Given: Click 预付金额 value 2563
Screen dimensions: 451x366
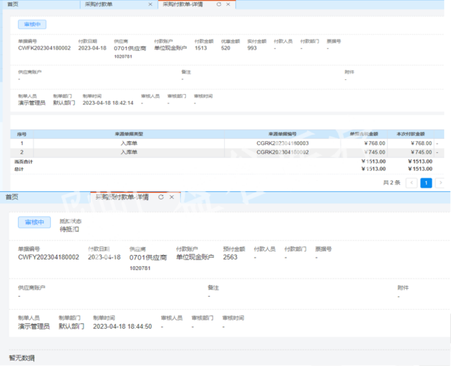Looking at the screenshot, I should tap(230, 257).
